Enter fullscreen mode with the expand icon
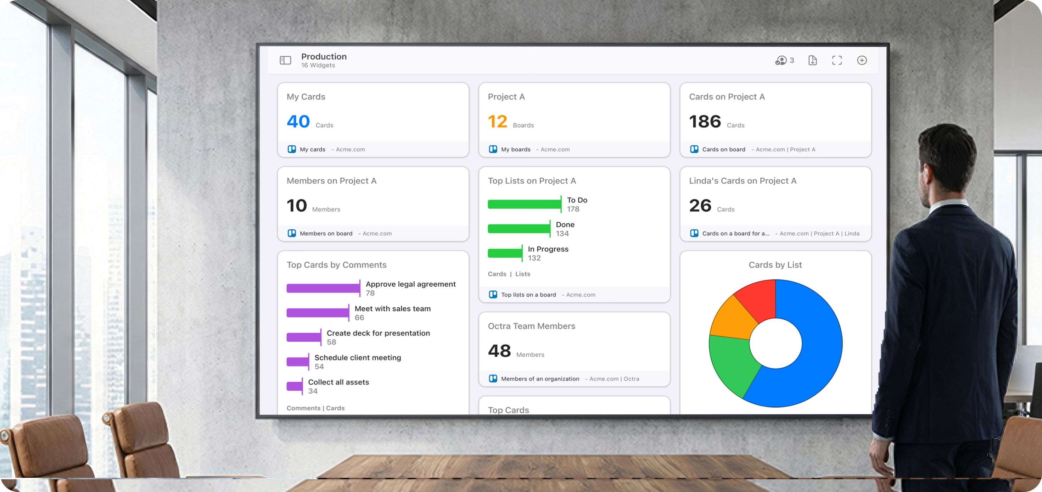Screen dimensions: 1042x492 point(837,60)
